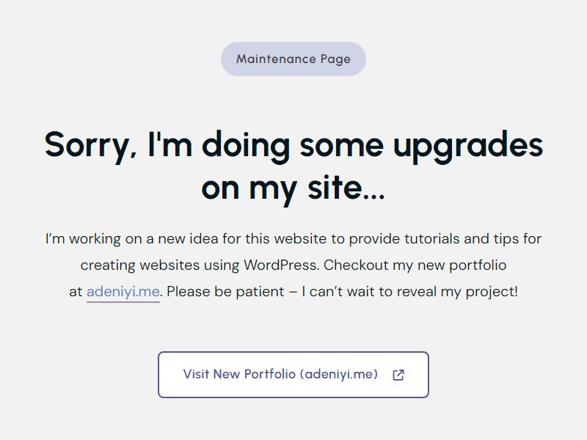Click the "Please be patient" sentence
Viewport: 587px width, 440px height.
point(225,291)
